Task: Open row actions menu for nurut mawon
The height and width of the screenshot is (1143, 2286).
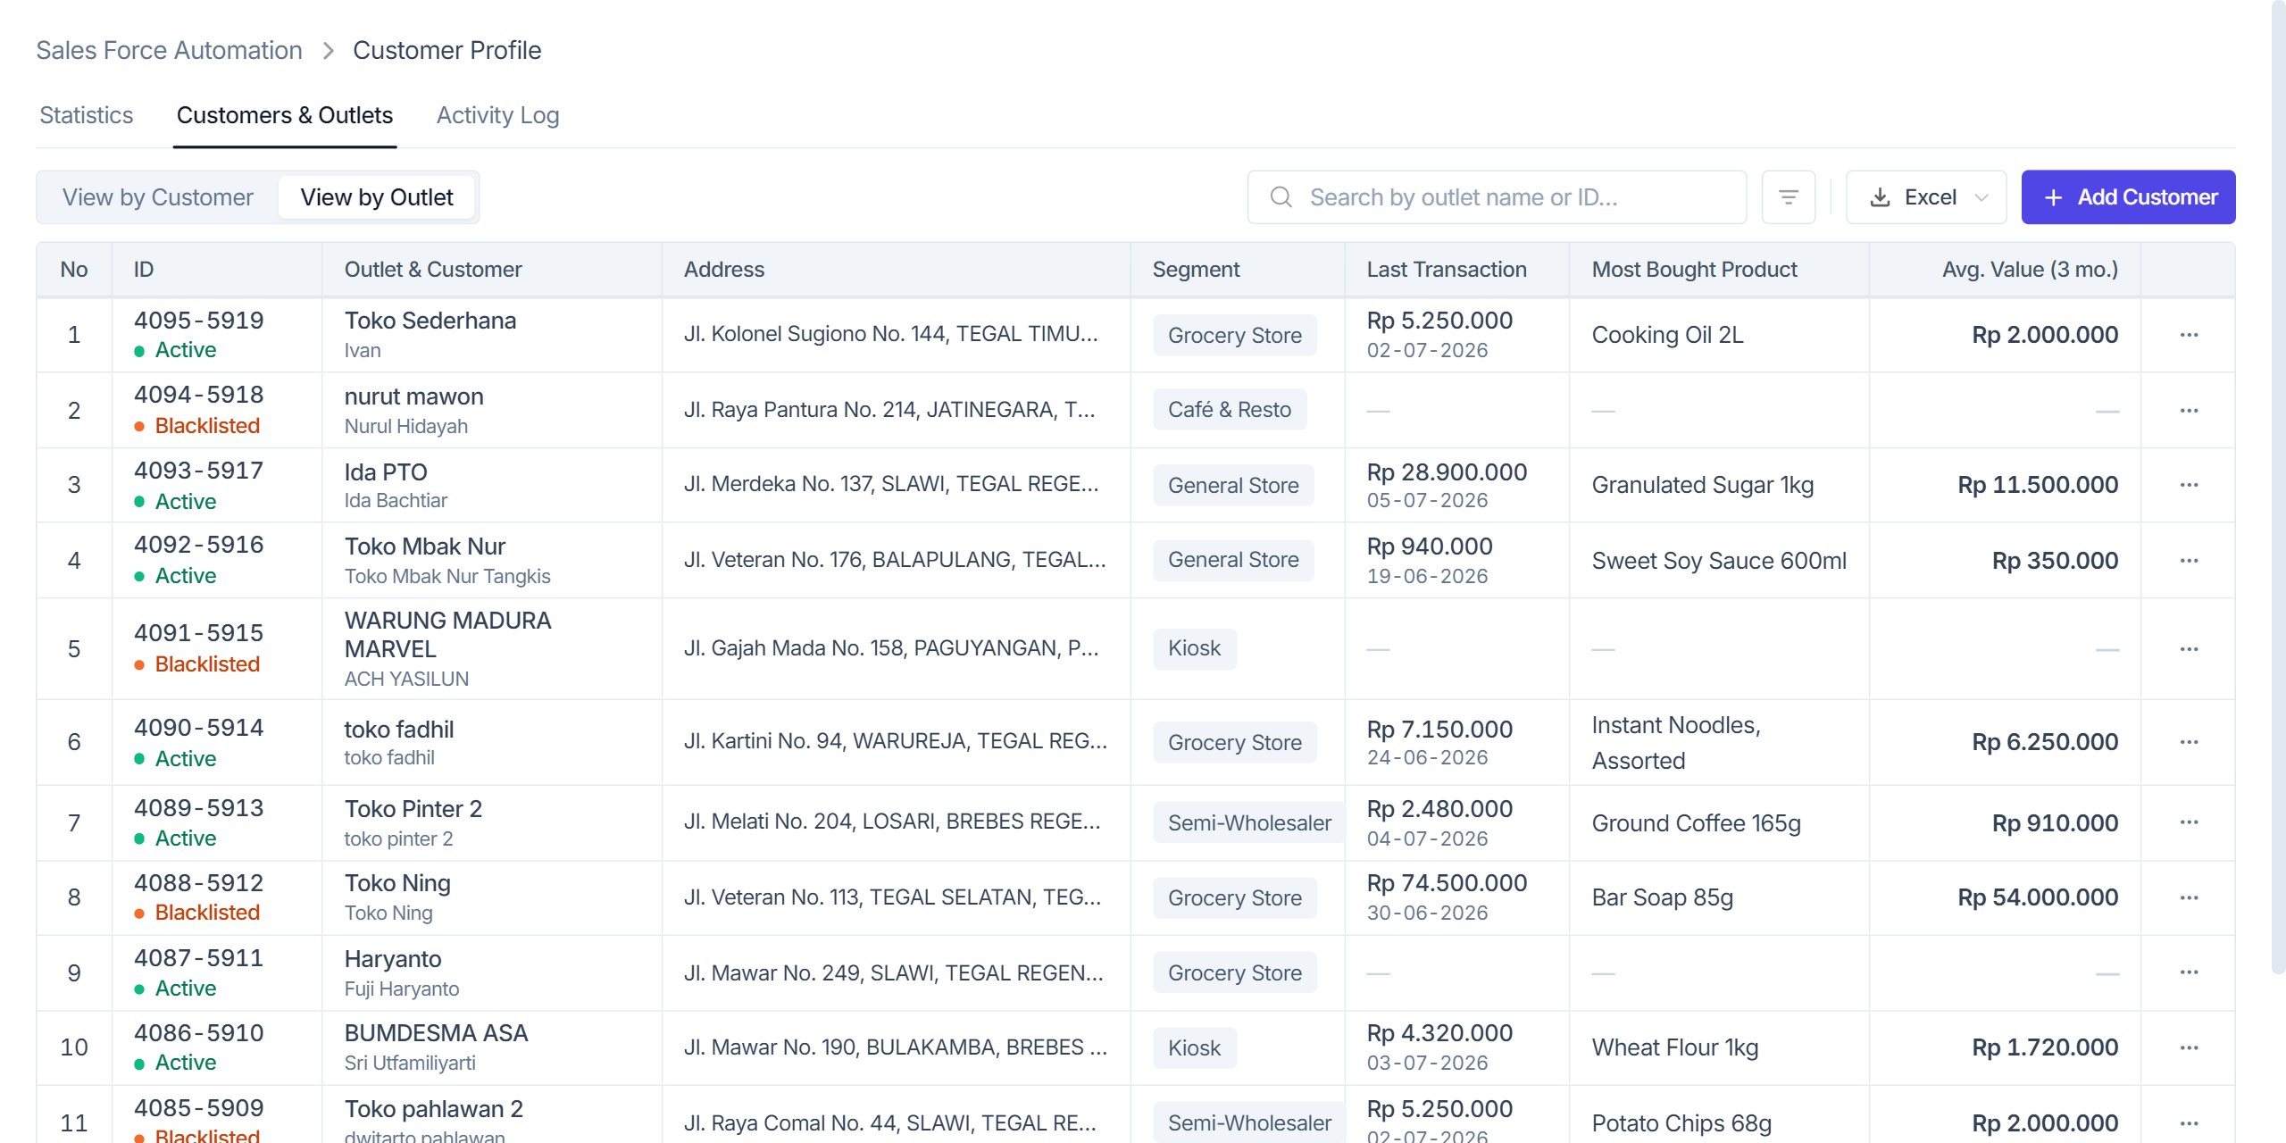Action: (2189, 411)
